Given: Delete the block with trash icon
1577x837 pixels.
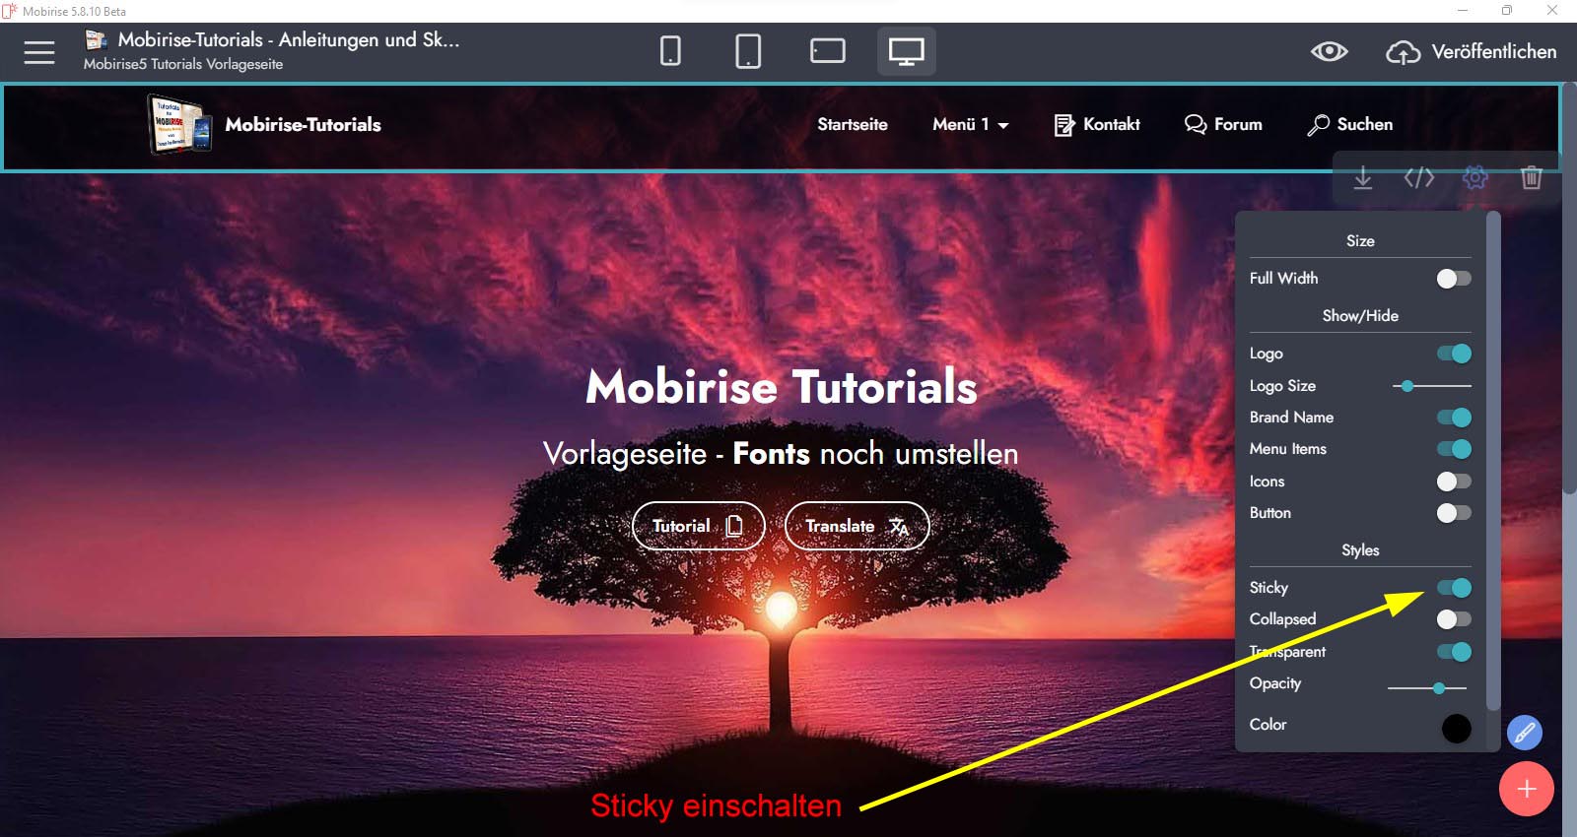Looking at the screenshot, I should (1532, 177).
